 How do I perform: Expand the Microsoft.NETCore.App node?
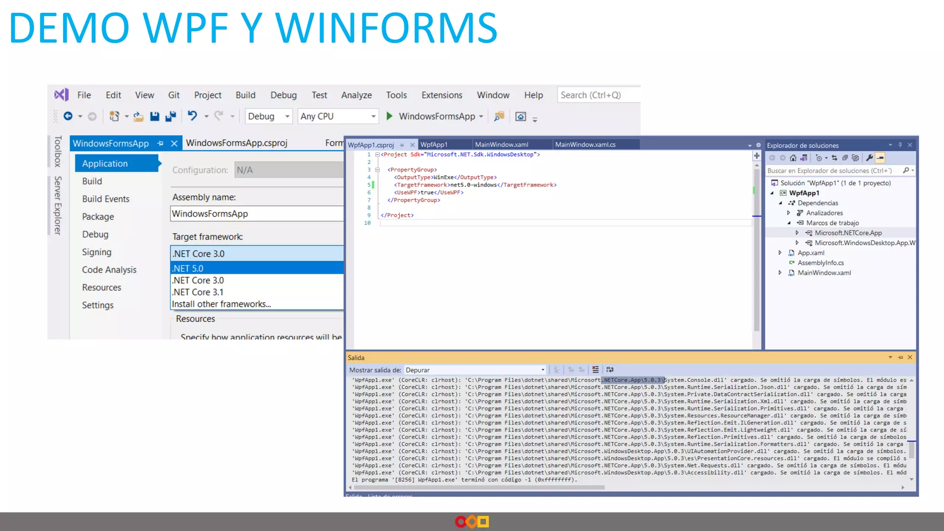click(x=797, y=233)
